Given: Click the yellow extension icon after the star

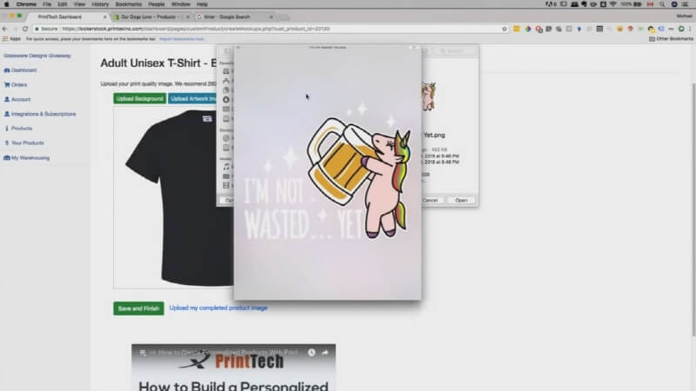Looking at the screenshot, I should 517,29.
